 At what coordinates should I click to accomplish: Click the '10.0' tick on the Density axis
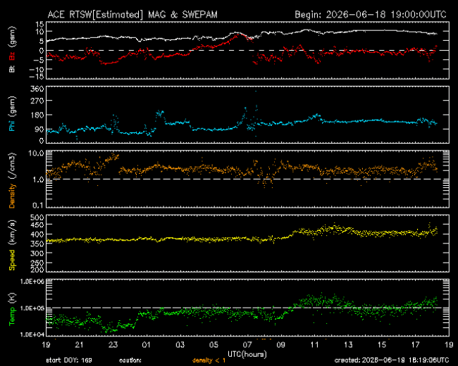click(x=36, y=153)
